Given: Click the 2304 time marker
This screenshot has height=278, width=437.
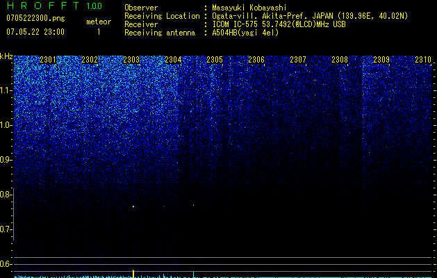Looking at the screenshot, I should (173, 60).
